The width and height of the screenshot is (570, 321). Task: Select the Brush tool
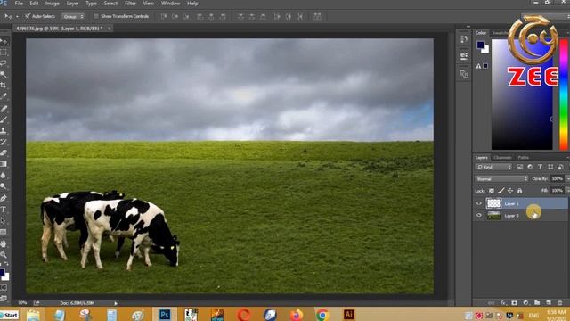(4, 119)
